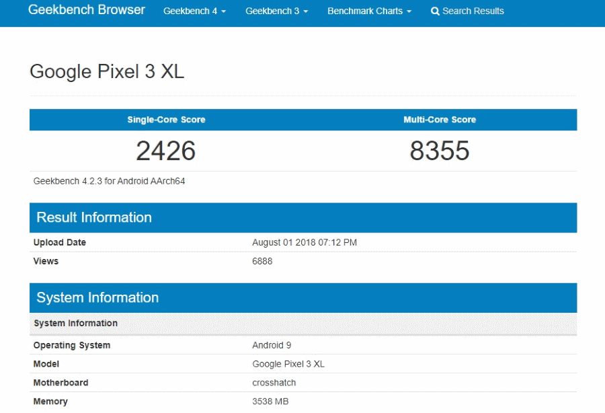Select the crosshatch motherboard value
The height and width of the screenshot is (413, 605).
coord(274,383)
